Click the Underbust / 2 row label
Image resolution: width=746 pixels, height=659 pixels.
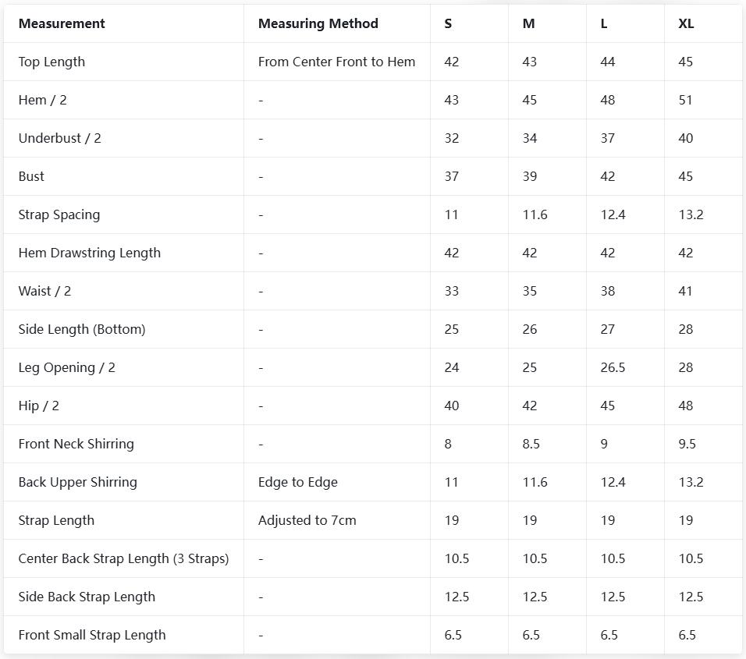[59, 138]
